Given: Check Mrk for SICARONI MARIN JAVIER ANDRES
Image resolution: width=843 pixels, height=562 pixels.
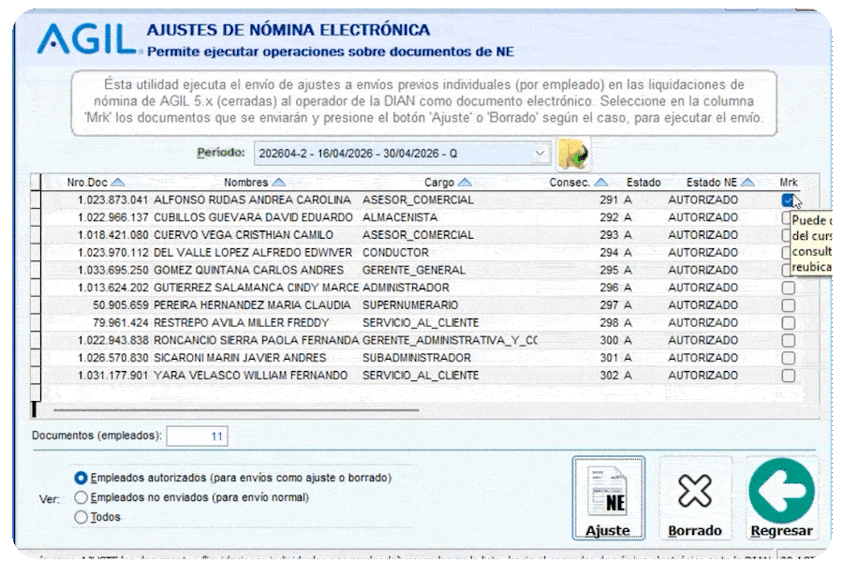Looking at the screenshot, I should 788,358.
